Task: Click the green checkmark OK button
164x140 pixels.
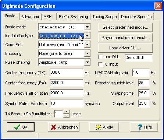Action: 21,127
